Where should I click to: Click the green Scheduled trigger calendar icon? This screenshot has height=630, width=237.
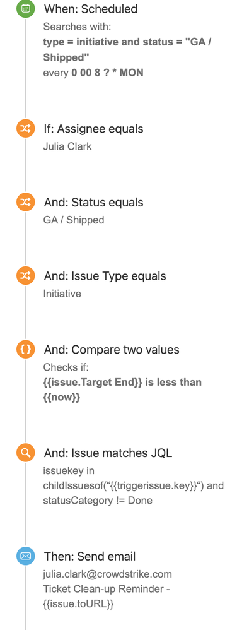pos(26,9)
